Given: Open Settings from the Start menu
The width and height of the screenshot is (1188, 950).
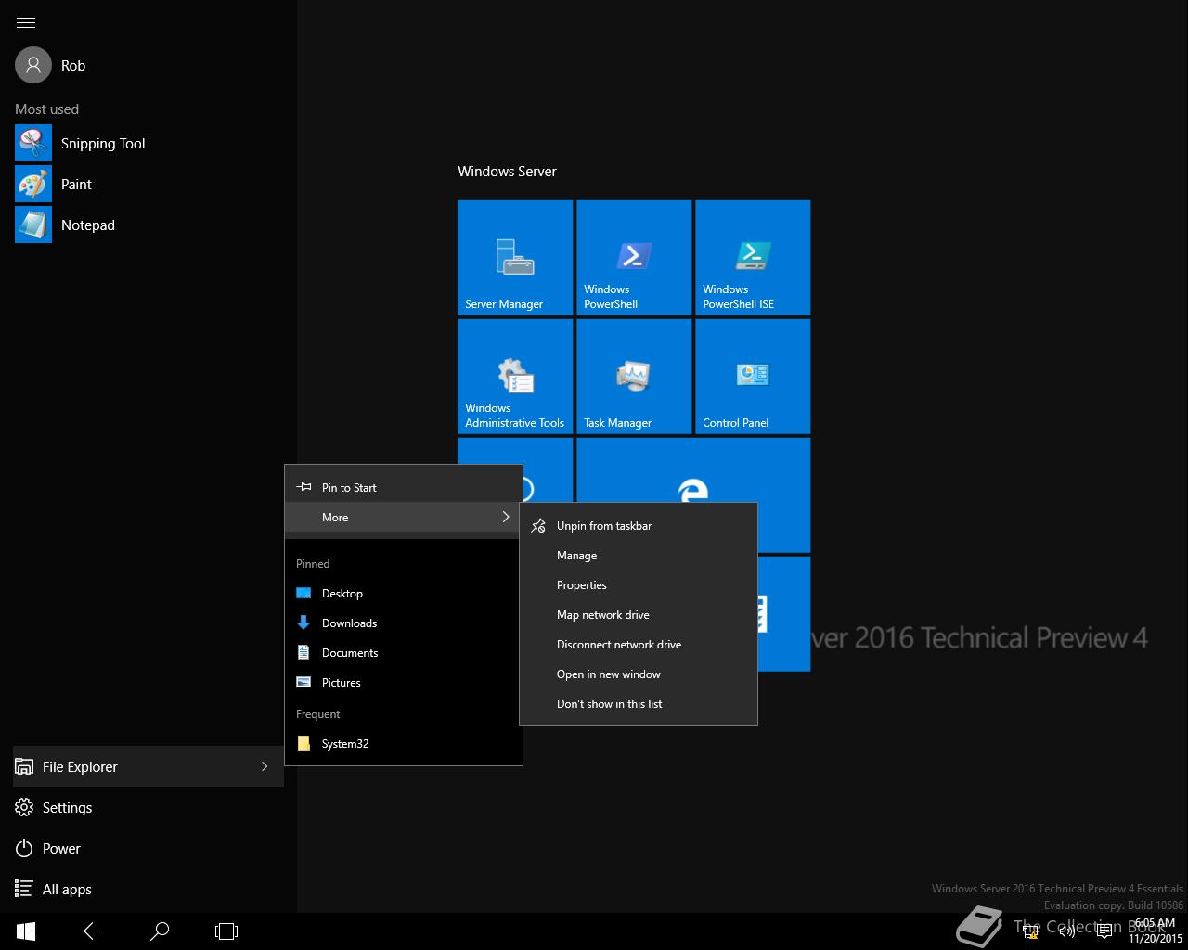Looking at the screenshot, I should tap(148, 807).
